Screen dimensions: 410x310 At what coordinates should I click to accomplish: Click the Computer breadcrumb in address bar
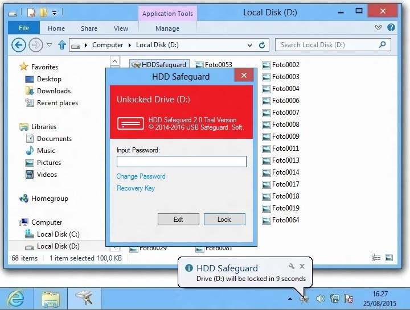click(108, 45)
